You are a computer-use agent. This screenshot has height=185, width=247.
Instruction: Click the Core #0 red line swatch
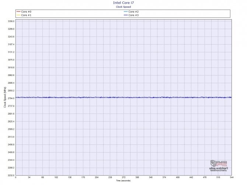click(18, 12)
